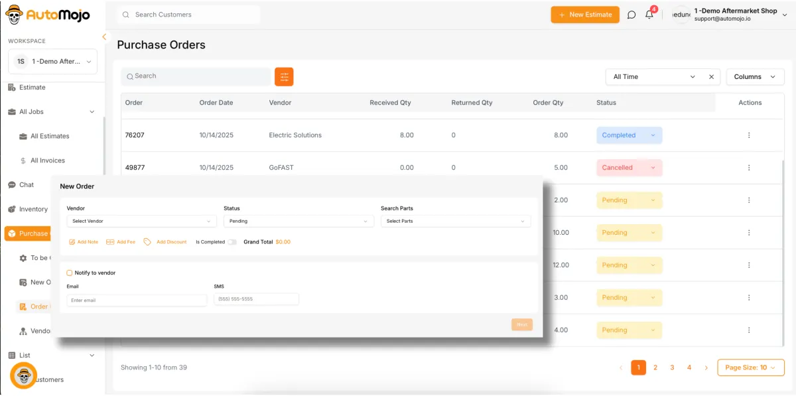Click the Add Note icon
796x396 pixels.
pos(72,242)
